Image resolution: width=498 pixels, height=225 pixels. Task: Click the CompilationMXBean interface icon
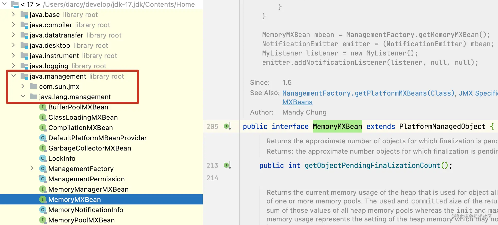pos(42,127)
